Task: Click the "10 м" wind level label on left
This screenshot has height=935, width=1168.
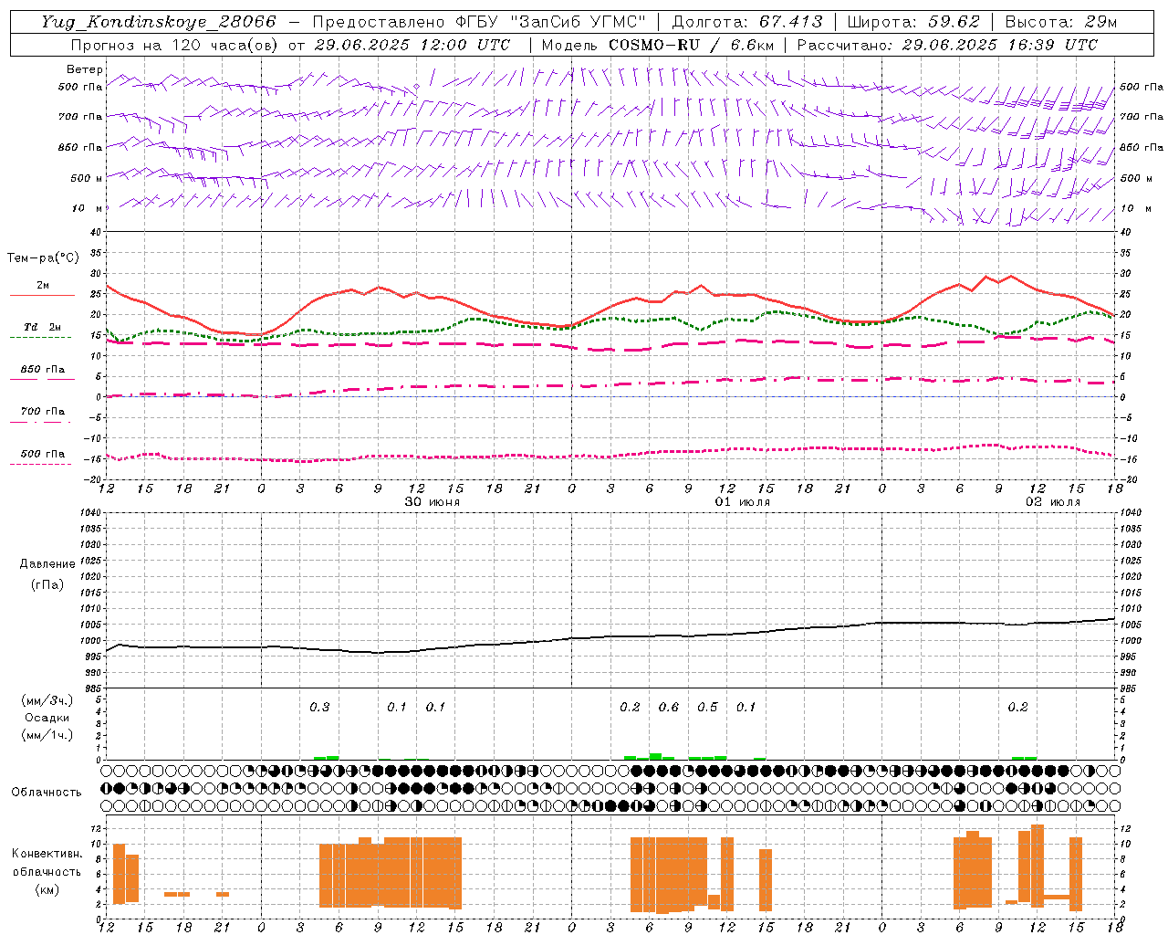Action: 87,209
